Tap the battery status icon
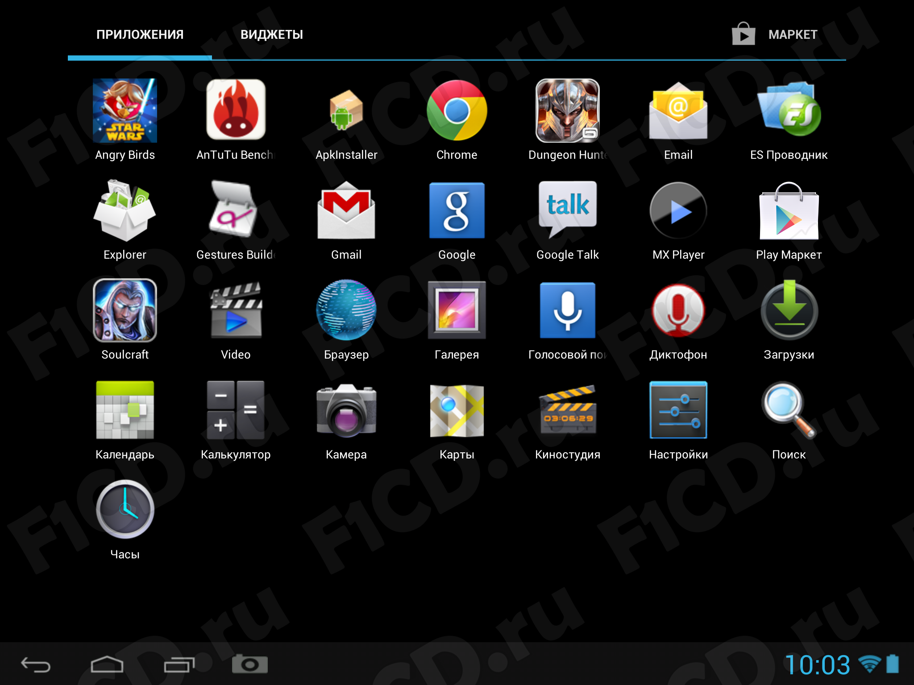 pyautogui.click(x=893, y=664)
